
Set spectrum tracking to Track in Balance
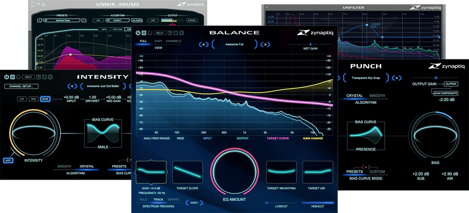click(x=158, y=200)
